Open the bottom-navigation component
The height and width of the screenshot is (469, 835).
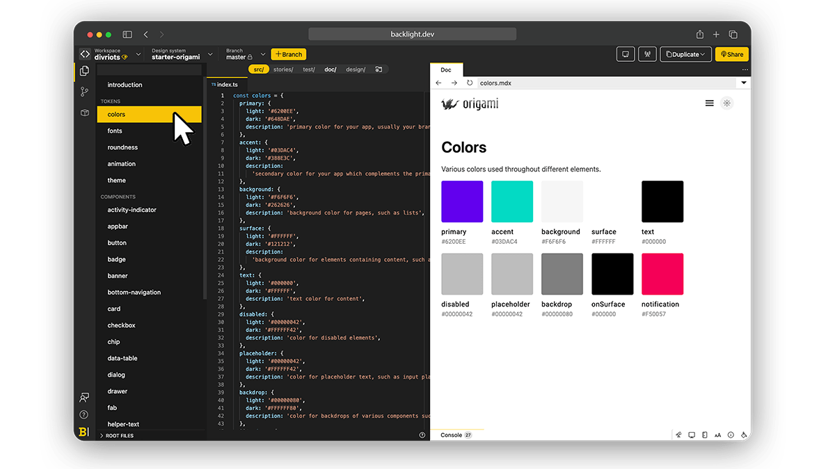(x=134, y=293)
